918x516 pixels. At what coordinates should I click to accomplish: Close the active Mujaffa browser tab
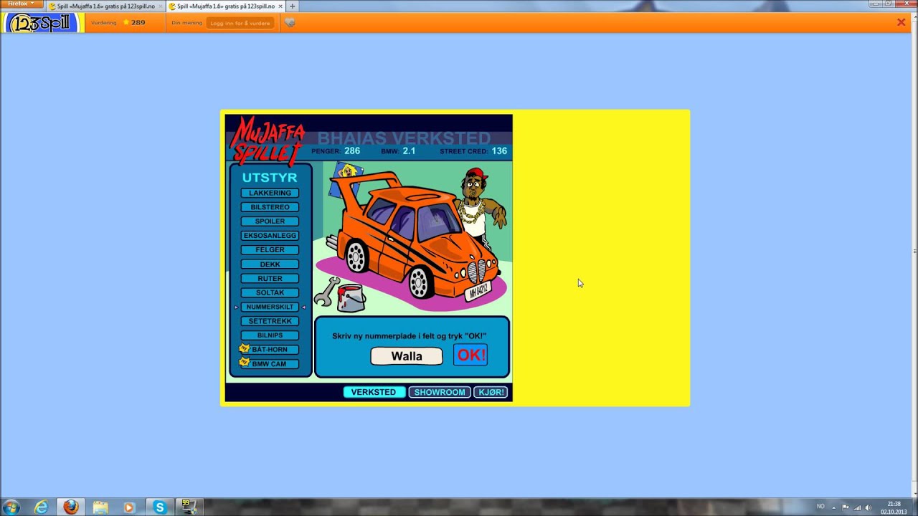[280, 6]
